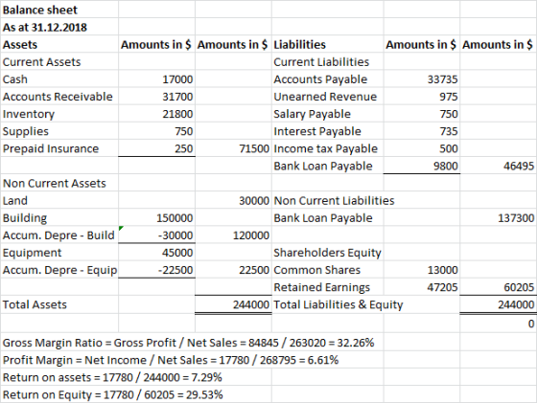Click the accounts payable value 33735
This screenshot has width=537, height=403.
[x=422, y=78]
